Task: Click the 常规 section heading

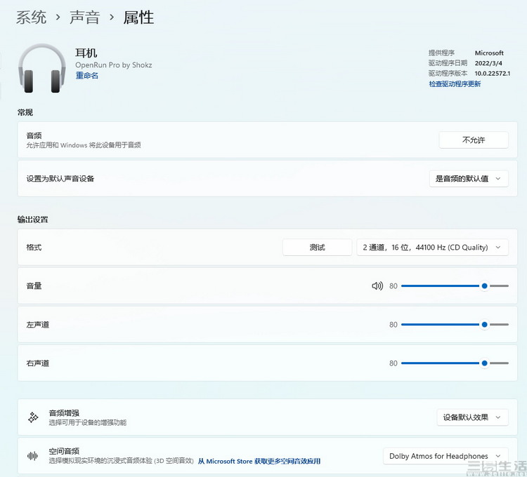Action: tap(25, 112)
